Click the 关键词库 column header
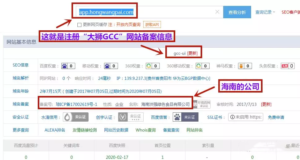This screenshot has height=160, width=300. [72, 146]
